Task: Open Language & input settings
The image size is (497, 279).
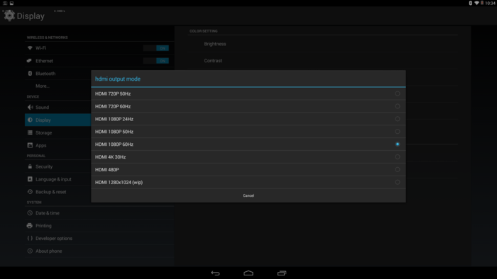Action: coord(58,179)
